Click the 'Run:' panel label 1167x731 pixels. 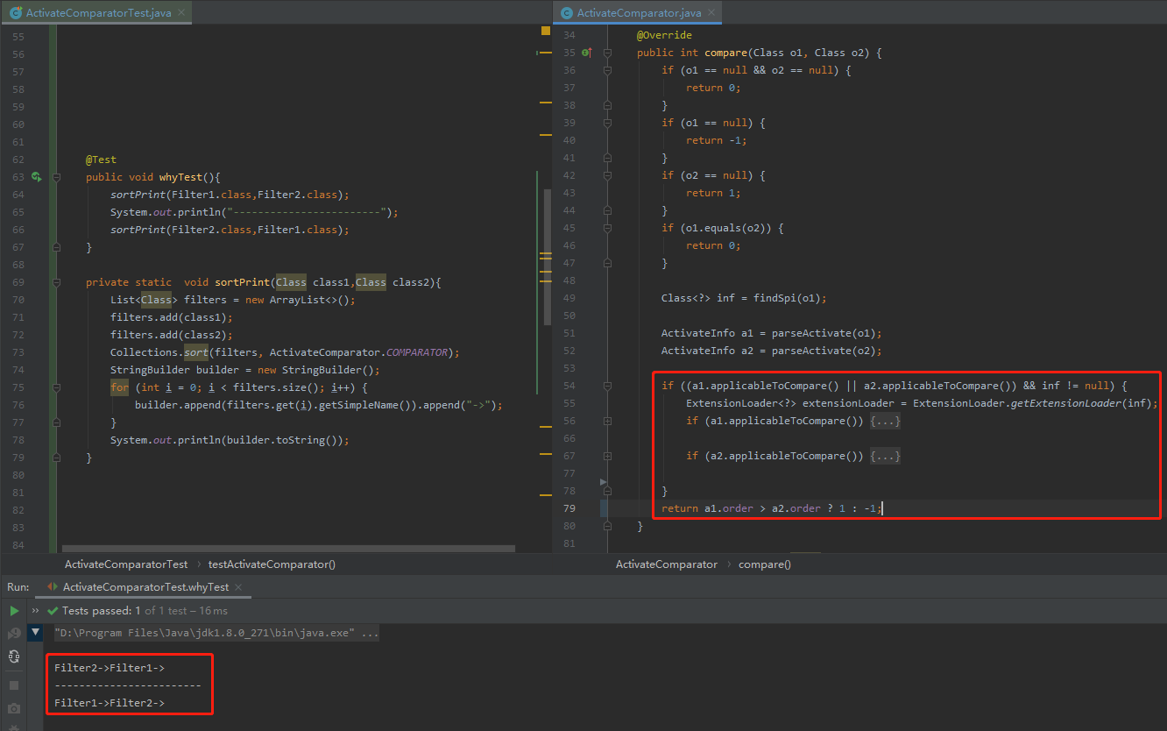18,587
